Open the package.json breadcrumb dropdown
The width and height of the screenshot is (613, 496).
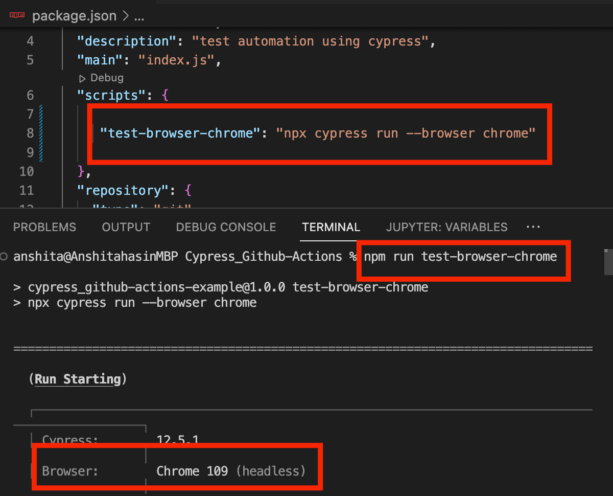(74, 15)
